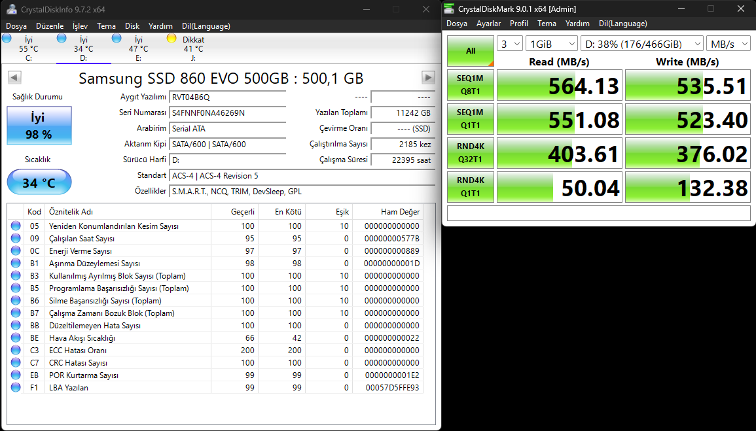Go to previous disk with left arrow

15,78
